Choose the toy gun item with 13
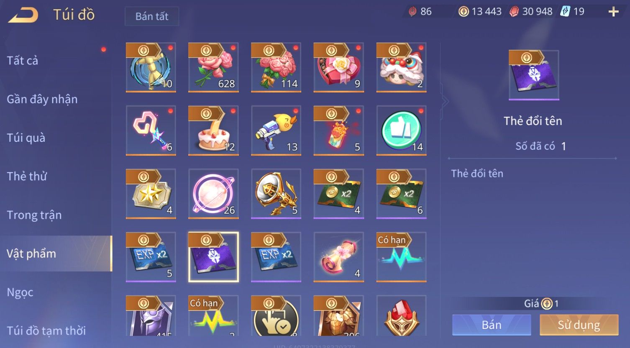Image resolution: width=630 pixels, height=348 pixels. pos(276,130)
